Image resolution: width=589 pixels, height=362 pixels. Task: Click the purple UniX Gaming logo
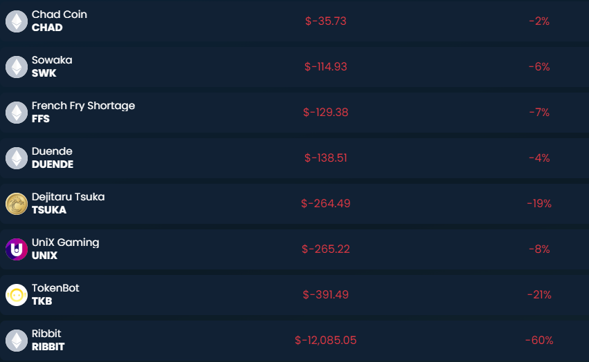16,249
